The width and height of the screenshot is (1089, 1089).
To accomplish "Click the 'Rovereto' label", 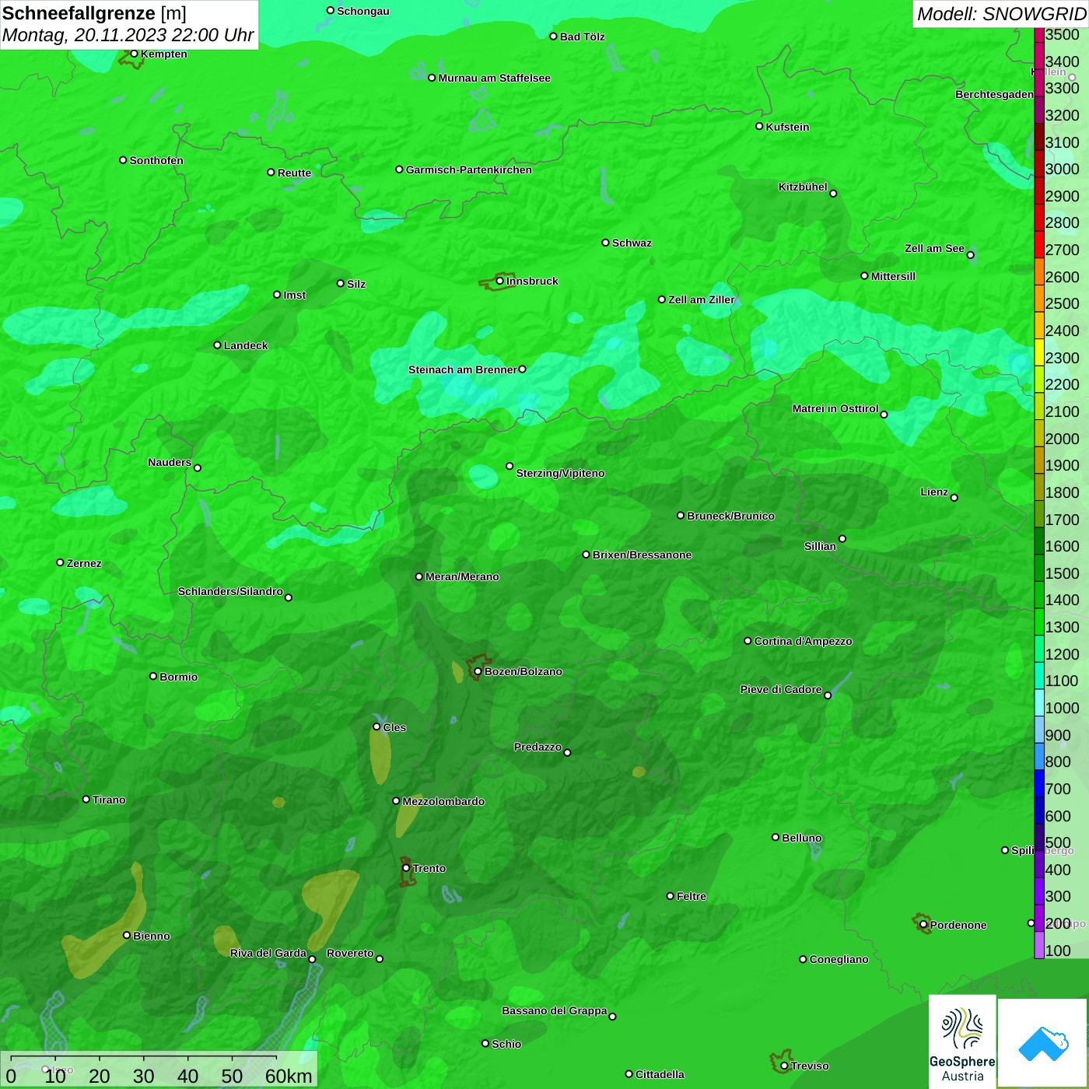I will pos(350,953).
